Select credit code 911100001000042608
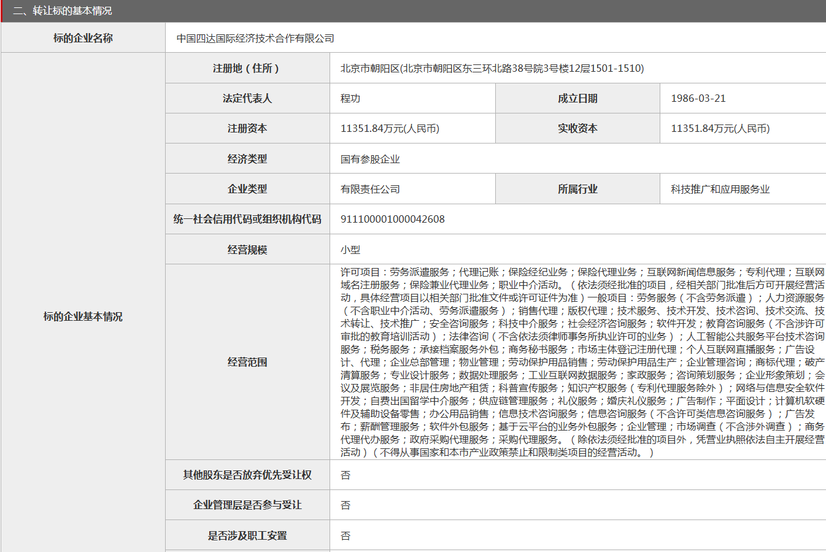826x552 pixels. click(393, 219)
